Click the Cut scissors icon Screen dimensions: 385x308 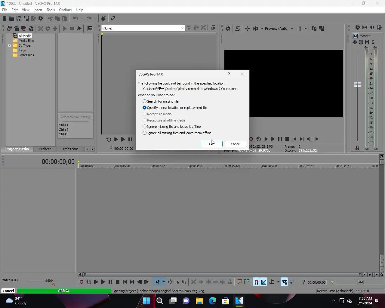(50, 19)
